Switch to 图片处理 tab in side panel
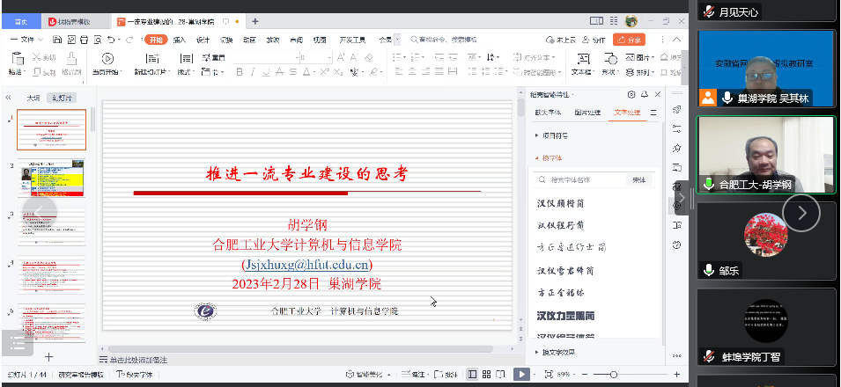 coord(587,113)
